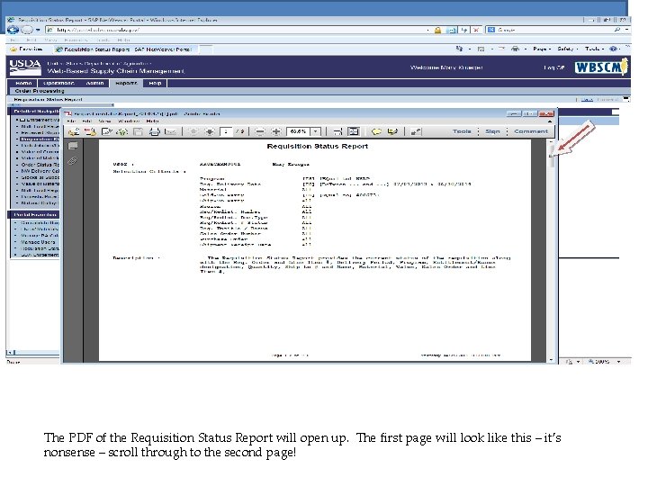
Task: Open Adobe Reader View menu
Action: (x=104, y=121)
